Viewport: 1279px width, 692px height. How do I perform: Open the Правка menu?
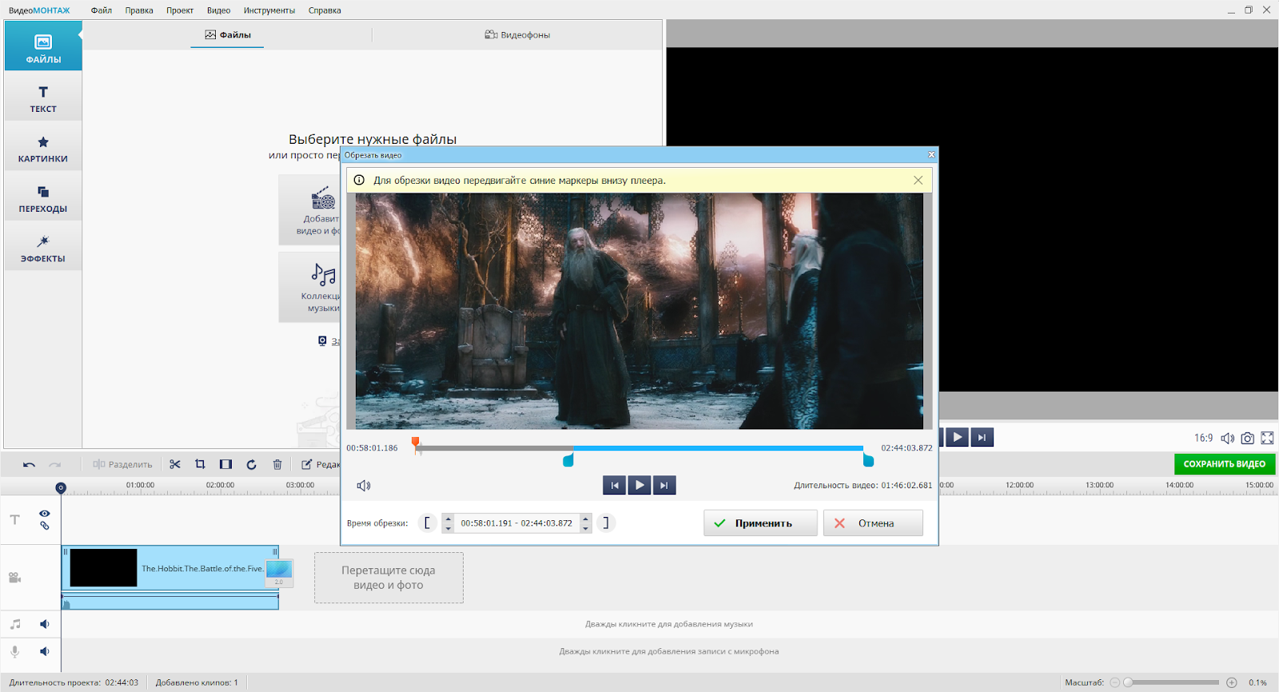click(x=139, y=10)
